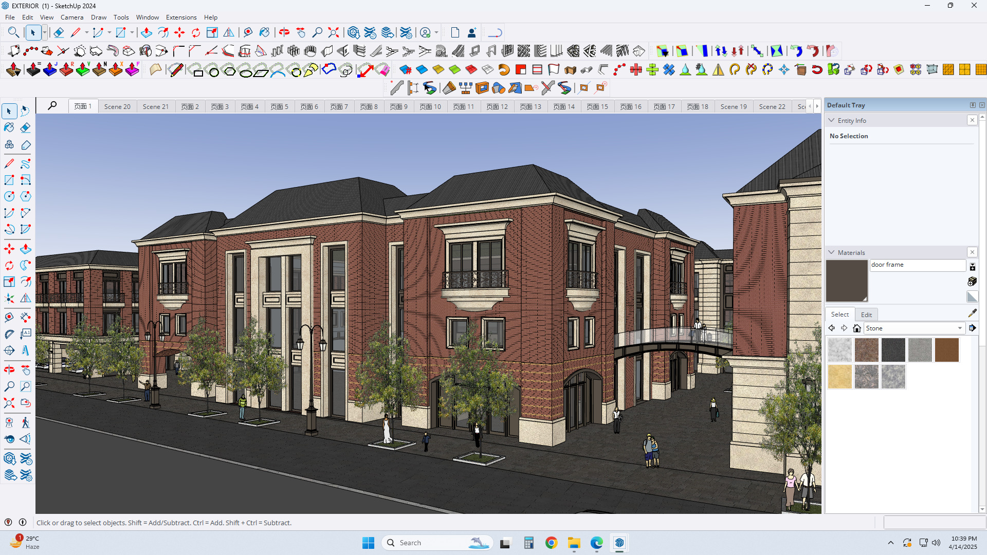Open the File menu
987x555 pixels.
coord(10,17)
